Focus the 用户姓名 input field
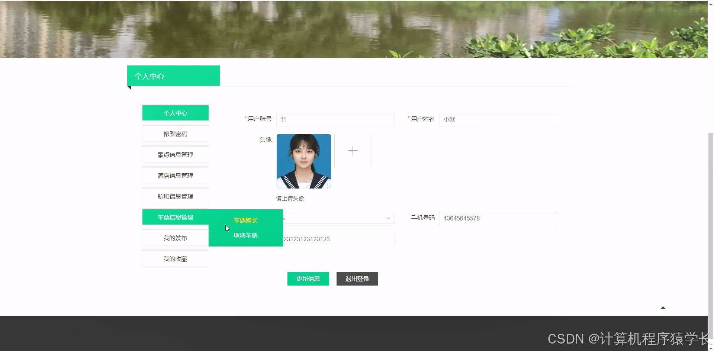Screen dimensions: 714x351 498,119
